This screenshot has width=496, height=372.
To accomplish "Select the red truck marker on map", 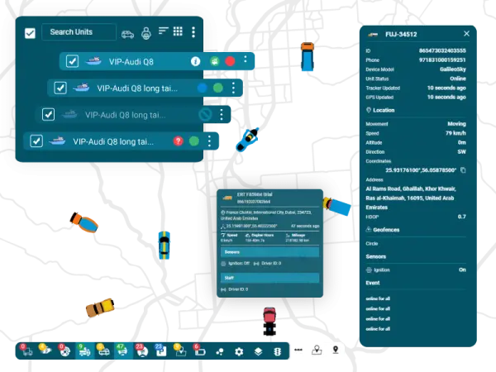I will tap(269, 321).
